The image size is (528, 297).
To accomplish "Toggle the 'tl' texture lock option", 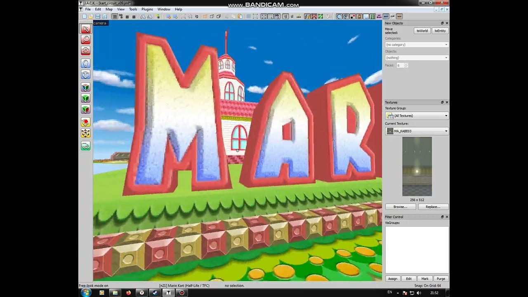I will (286, 16).
